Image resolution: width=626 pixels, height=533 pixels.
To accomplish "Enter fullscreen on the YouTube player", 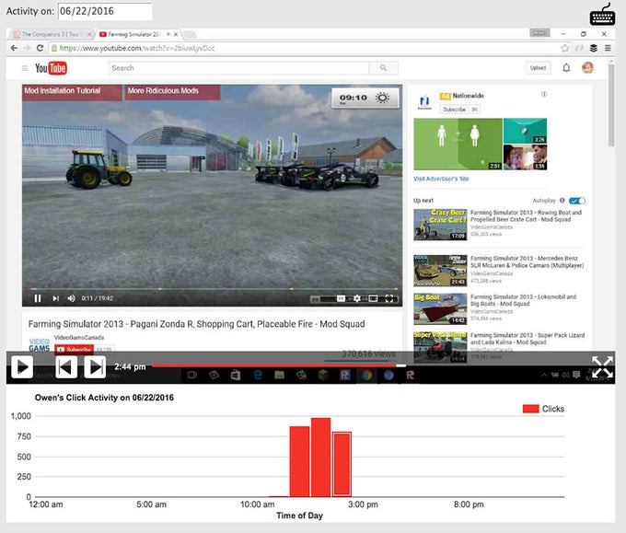I will 389,298.
